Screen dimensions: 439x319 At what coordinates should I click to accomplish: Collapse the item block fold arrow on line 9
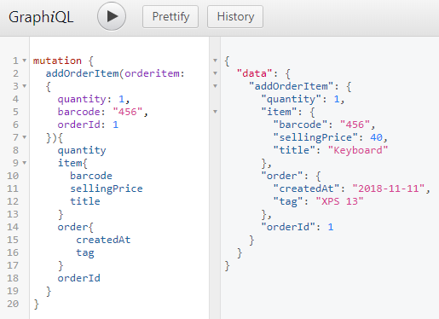25,163
